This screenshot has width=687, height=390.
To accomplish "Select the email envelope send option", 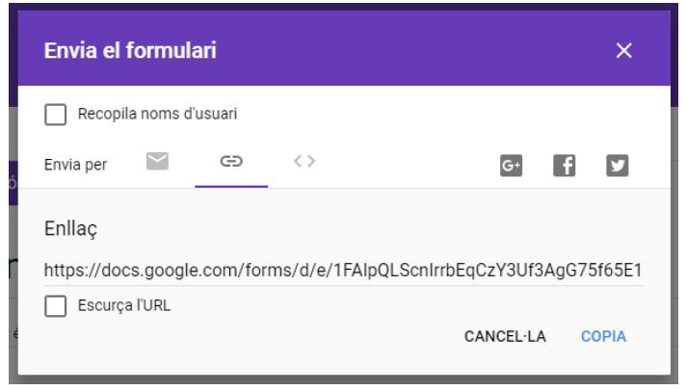I will [157, 162].
